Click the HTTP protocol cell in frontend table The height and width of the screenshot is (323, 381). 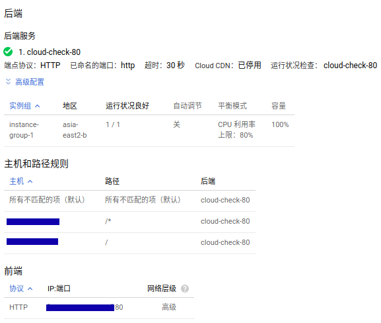click(18, 307)
